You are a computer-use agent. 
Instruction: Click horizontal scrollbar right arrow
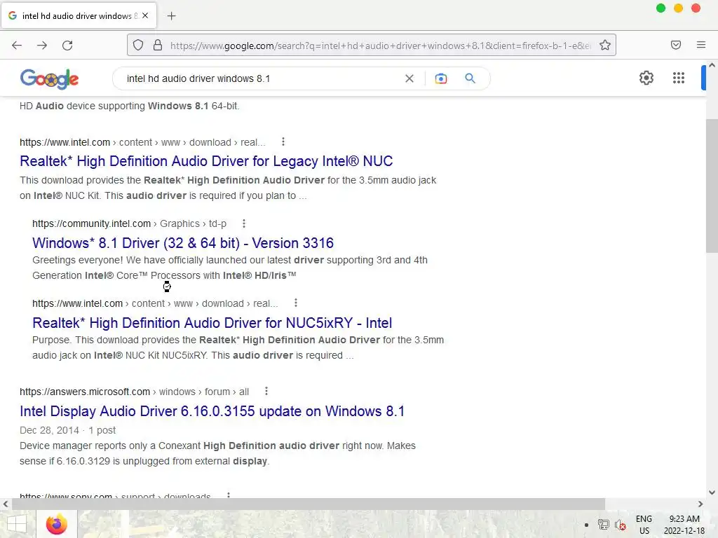tap(700, 504)
